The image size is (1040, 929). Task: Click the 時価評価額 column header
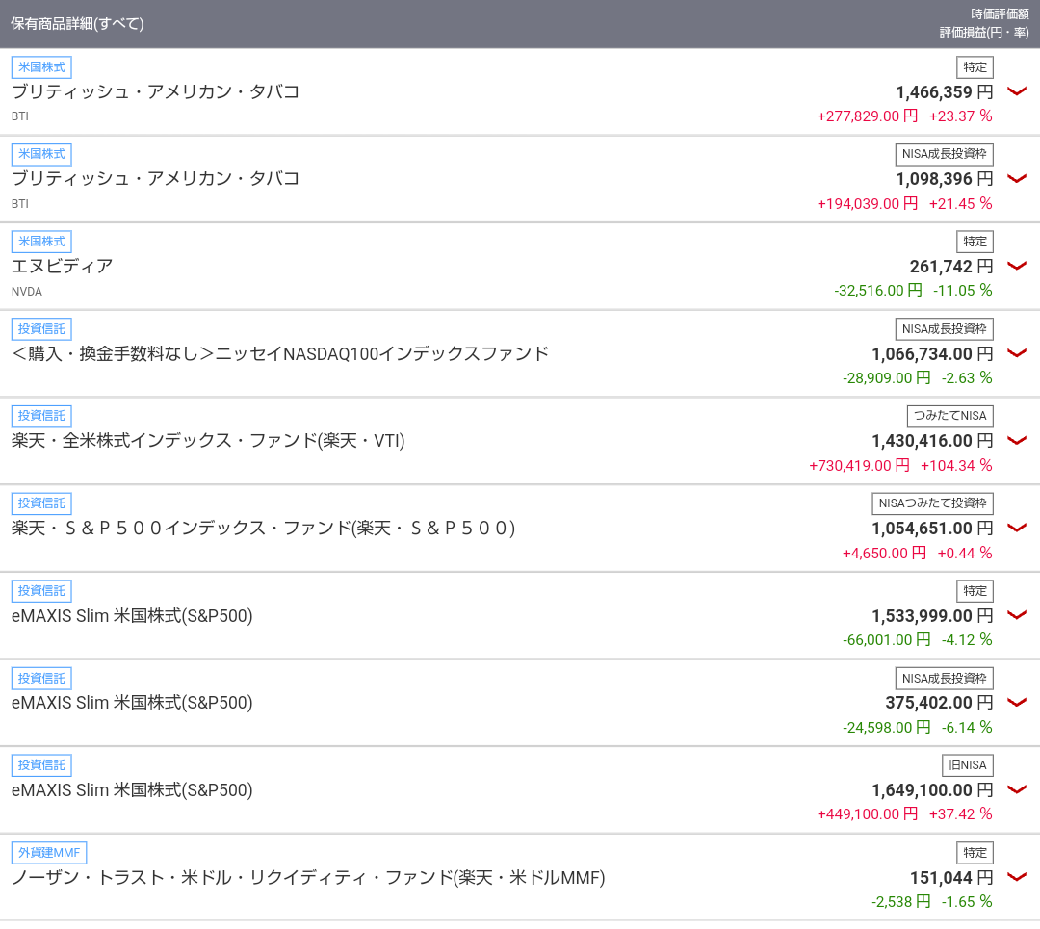(x=1000, y=13)
